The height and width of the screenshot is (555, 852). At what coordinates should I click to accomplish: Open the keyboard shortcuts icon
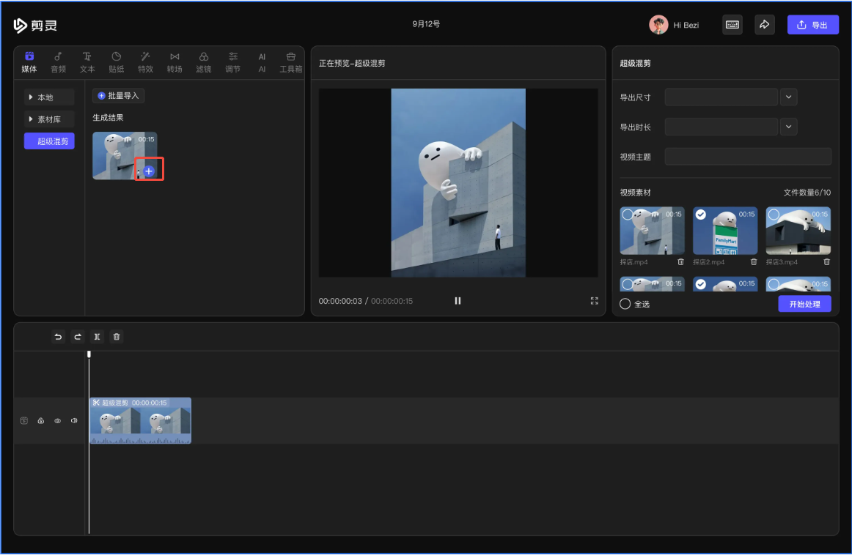[732, 25]
